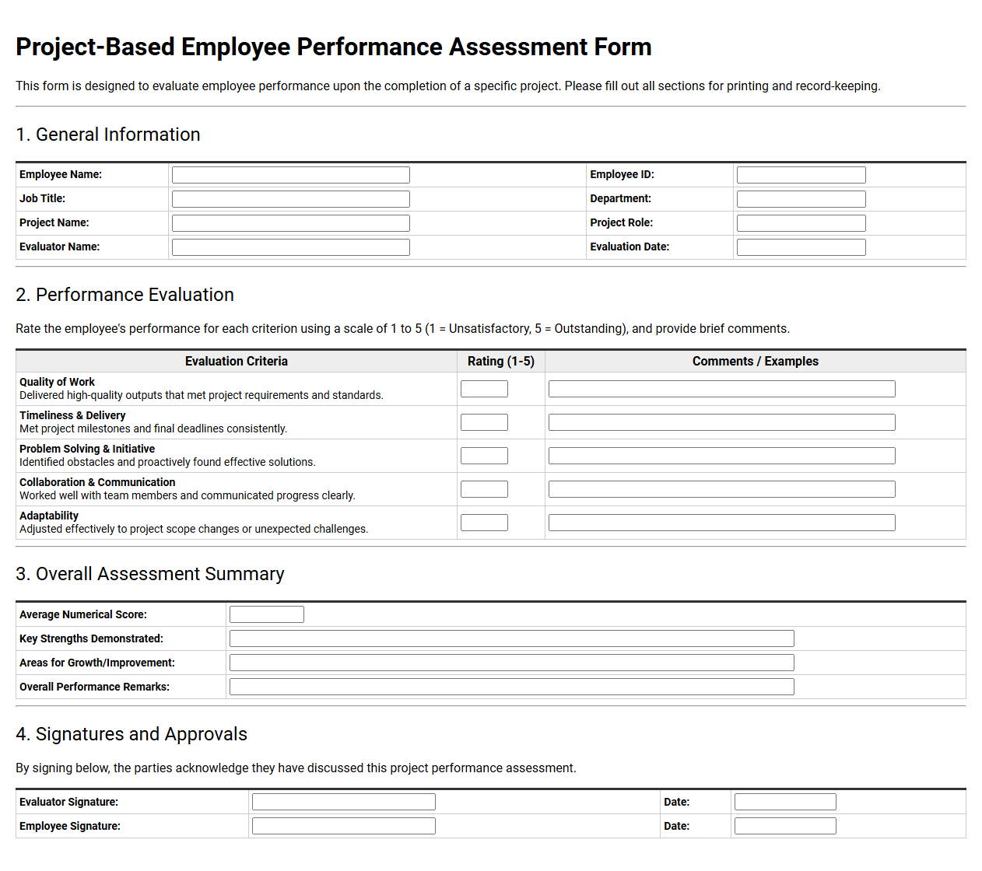
Task: Click the 'Rating (1-5)' column header
Action: coord(501,361)
